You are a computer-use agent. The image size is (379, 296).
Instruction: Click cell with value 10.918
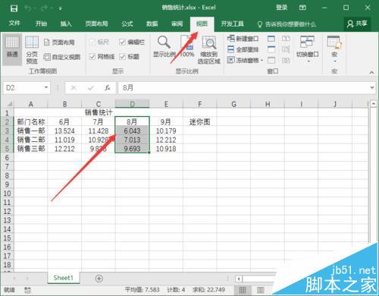pos(166,149)
